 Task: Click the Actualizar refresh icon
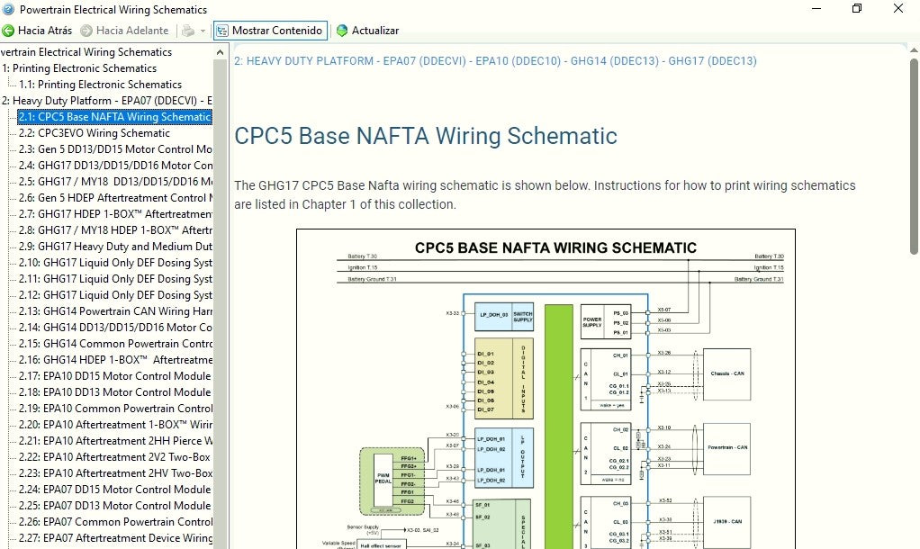[342, 31]
